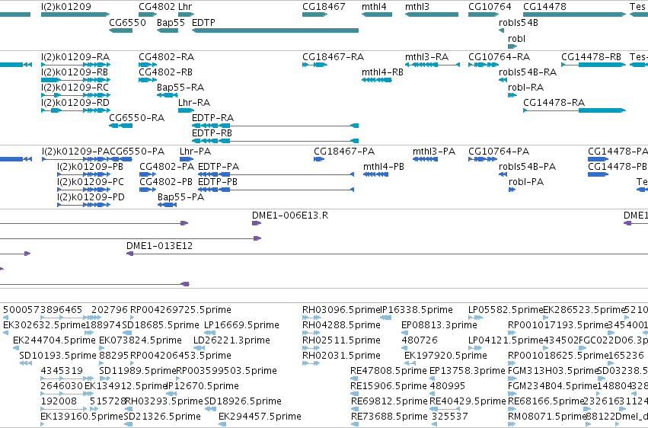Select protein l(2)k01209-PB label
Image resolution: width=648 pixels, height=428 pixels.
point(90,167)
